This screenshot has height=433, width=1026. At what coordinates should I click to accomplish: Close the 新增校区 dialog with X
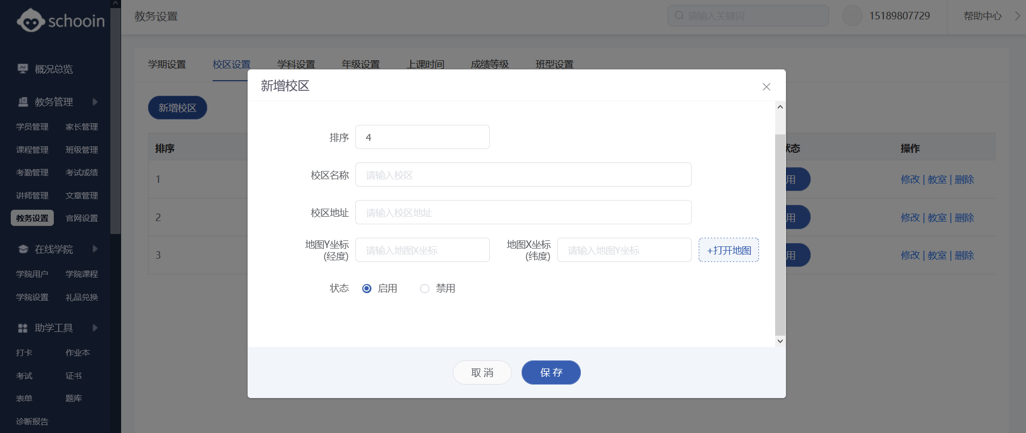click(767, 87)
